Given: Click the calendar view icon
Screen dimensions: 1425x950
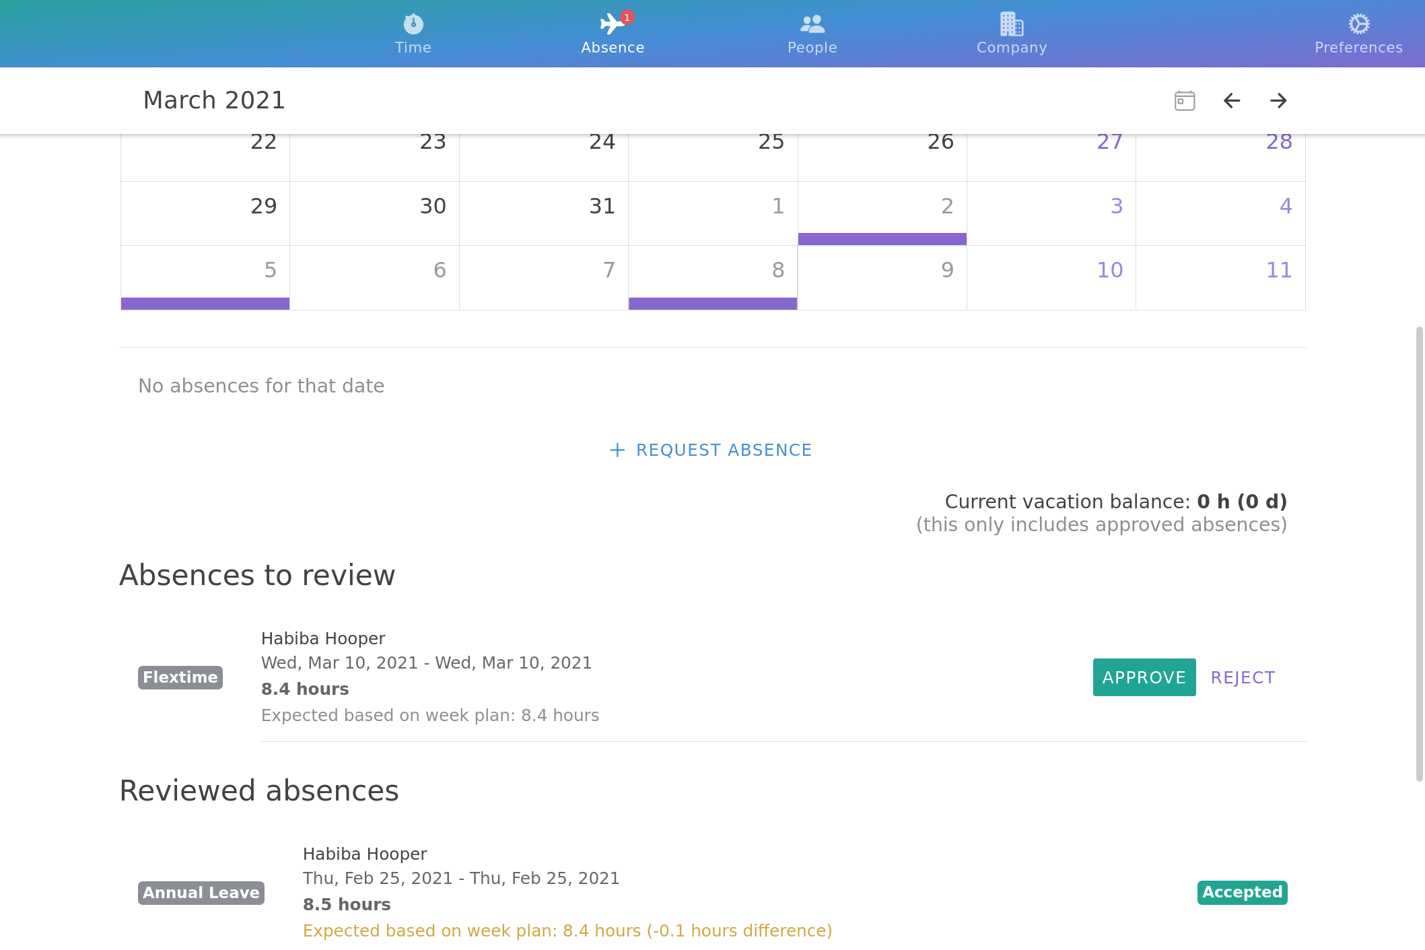Looking at the screenshot, I should [x=1183, y=101].
